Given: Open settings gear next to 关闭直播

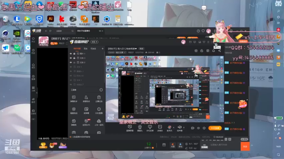Looking at the screenshot, I should coord(204,128).
